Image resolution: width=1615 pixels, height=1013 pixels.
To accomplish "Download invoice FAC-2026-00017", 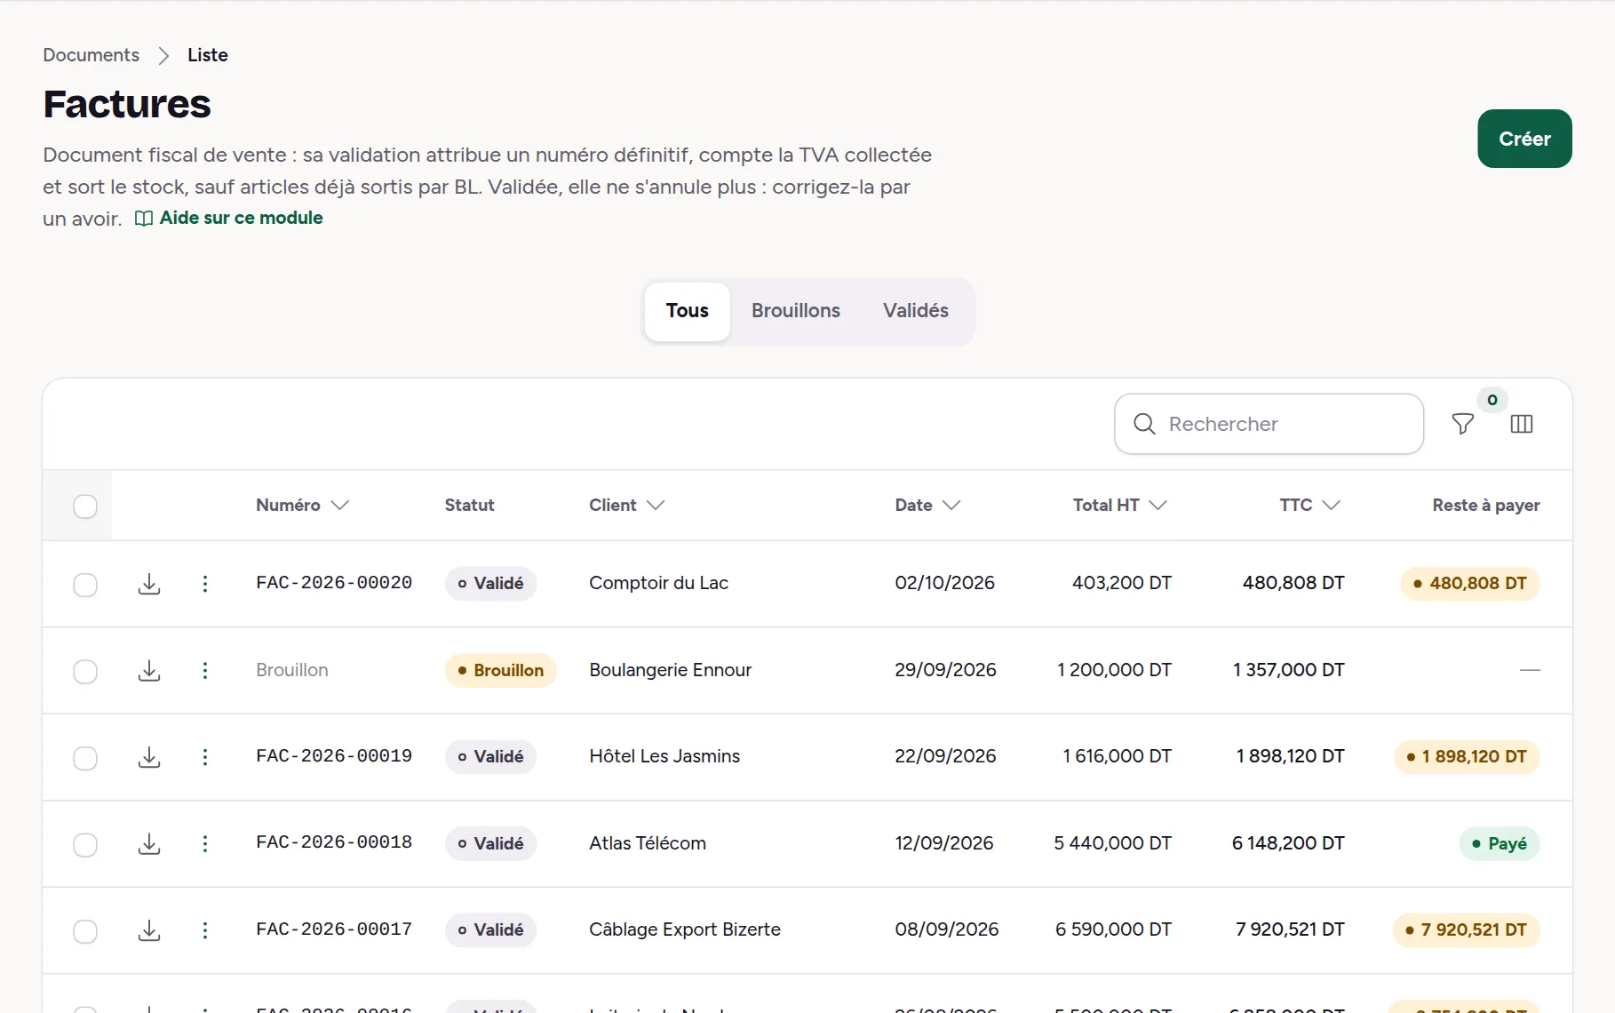I will [x=149, y=930].
